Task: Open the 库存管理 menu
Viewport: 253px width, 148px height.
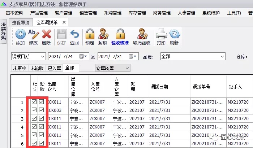Action: (x=137, y=13)
